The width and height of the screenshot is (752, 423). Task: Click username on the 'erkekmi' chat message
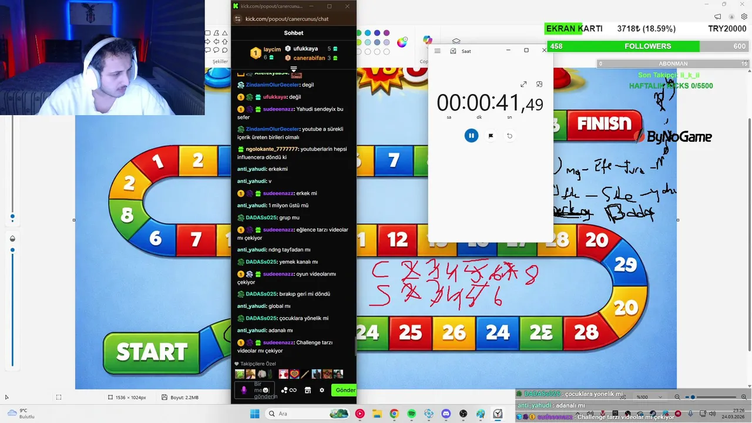pos(252,169)
